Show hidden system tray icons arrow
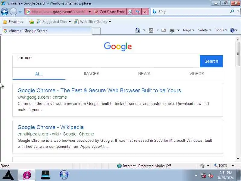Image resolution: width=241 pixels, height=181 pixels. tap(196, 175)
